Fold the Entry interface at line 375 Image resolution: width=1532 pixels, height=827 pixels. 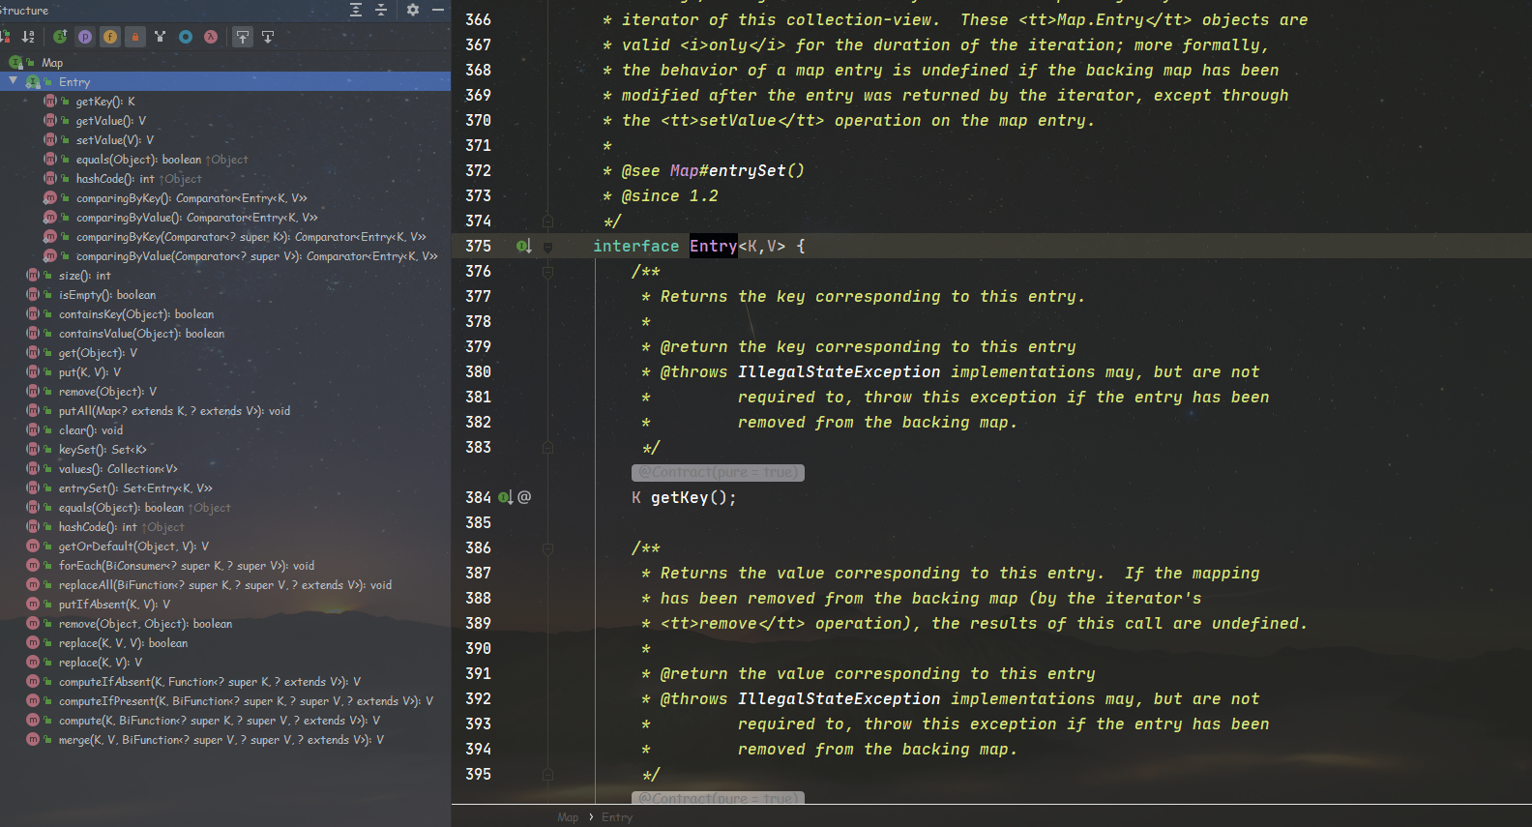coord(547,247)
